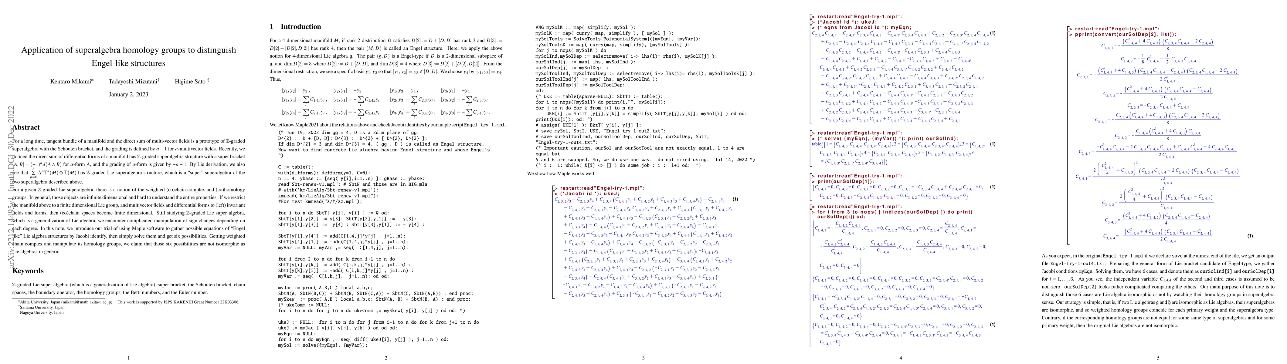
Task: Click the '1 Introduction' section heading
Action: point(295,26)
